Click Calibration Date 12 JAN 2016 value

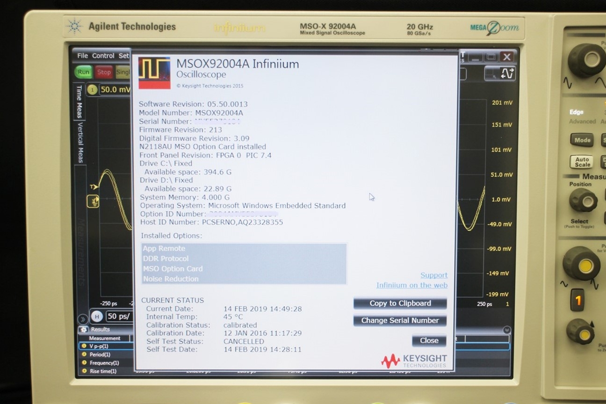coord(262,333)
